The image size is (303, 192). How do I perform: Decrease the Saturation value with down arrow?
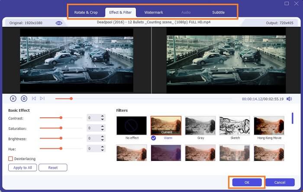[x=103, y=130]
